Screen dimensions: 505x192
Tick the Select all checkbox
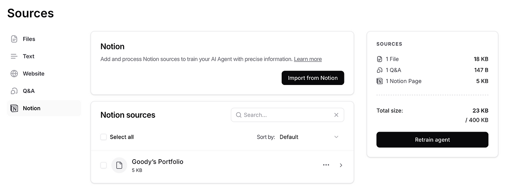pos(103,137)
